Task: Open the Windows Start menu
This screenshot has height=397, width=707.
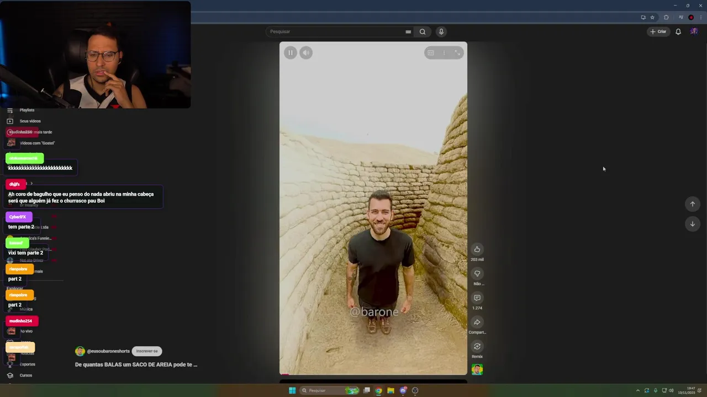Action: [x=292, y=390]
